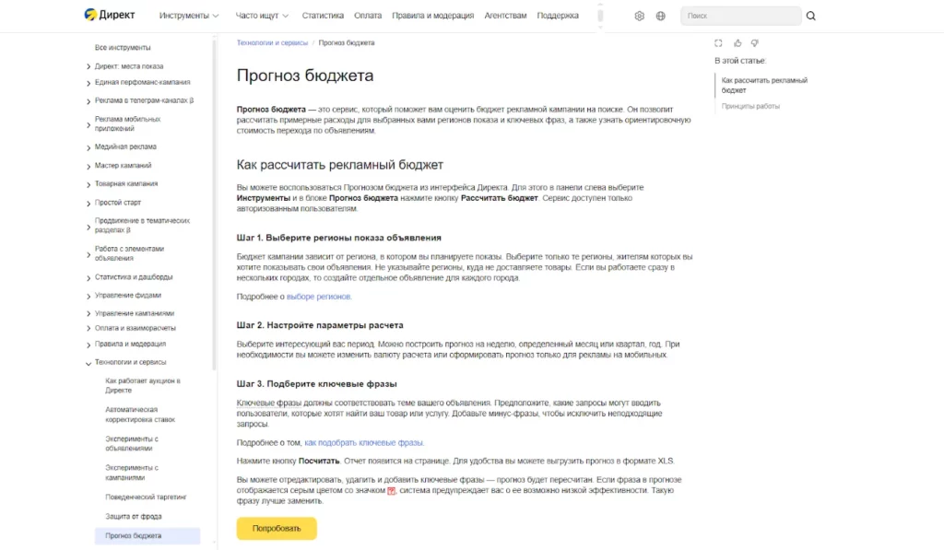The width and height of the screenshot is (944, 550).
Task: Click the yellow Попробовать button
Action: click(277, 528)
